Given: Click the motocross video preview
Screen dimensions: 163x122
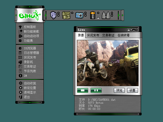Looking at the screenshot, I should coord(108,63).
